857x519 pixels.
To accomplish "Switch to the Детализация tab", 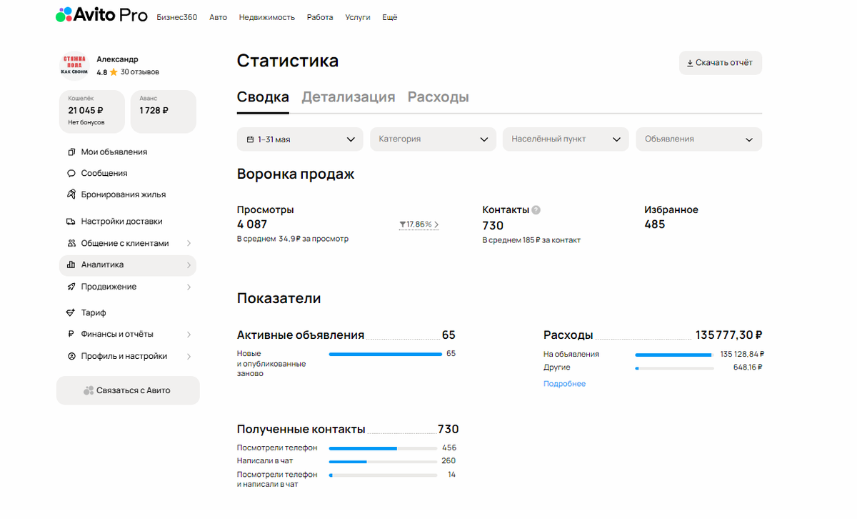I will [x=349, y=97].
